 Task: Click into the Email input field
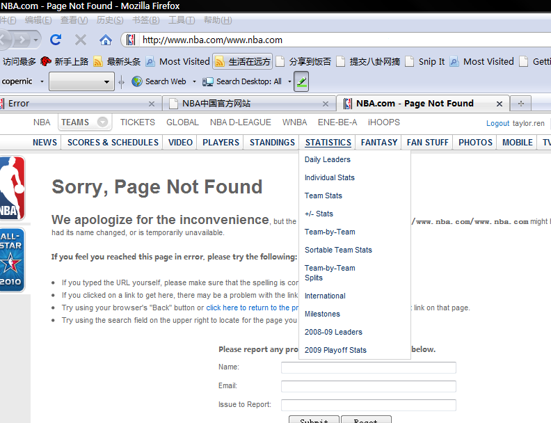click(368, 386)
